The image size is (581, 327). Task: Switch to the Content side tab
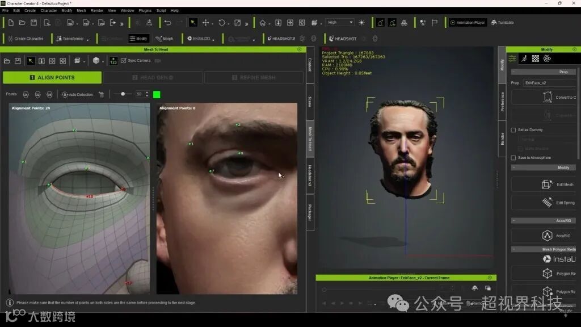click(x=310, y=65)
